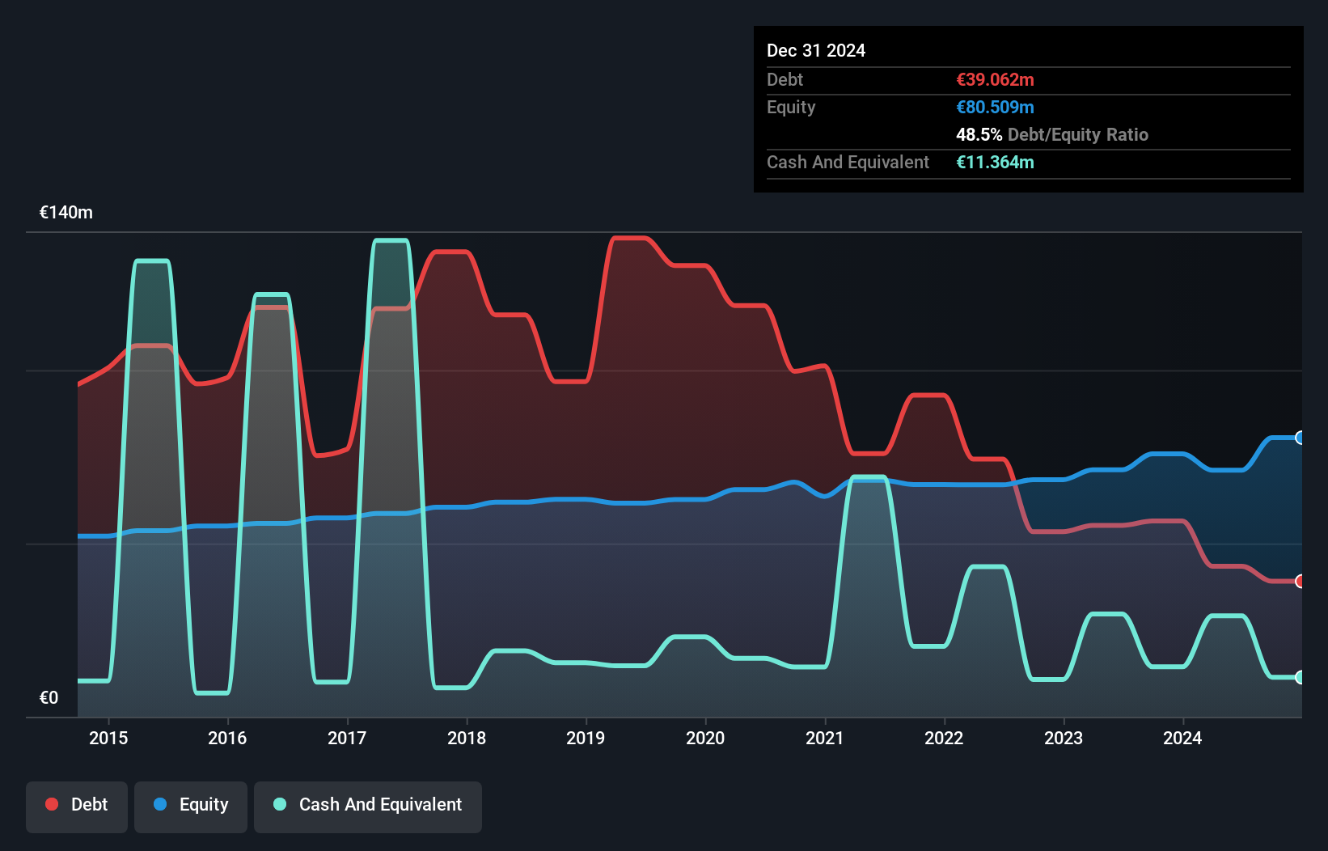Click the Debt row label in tooltip
This screenshot has width=1328, height=851.
click(785, 79)
